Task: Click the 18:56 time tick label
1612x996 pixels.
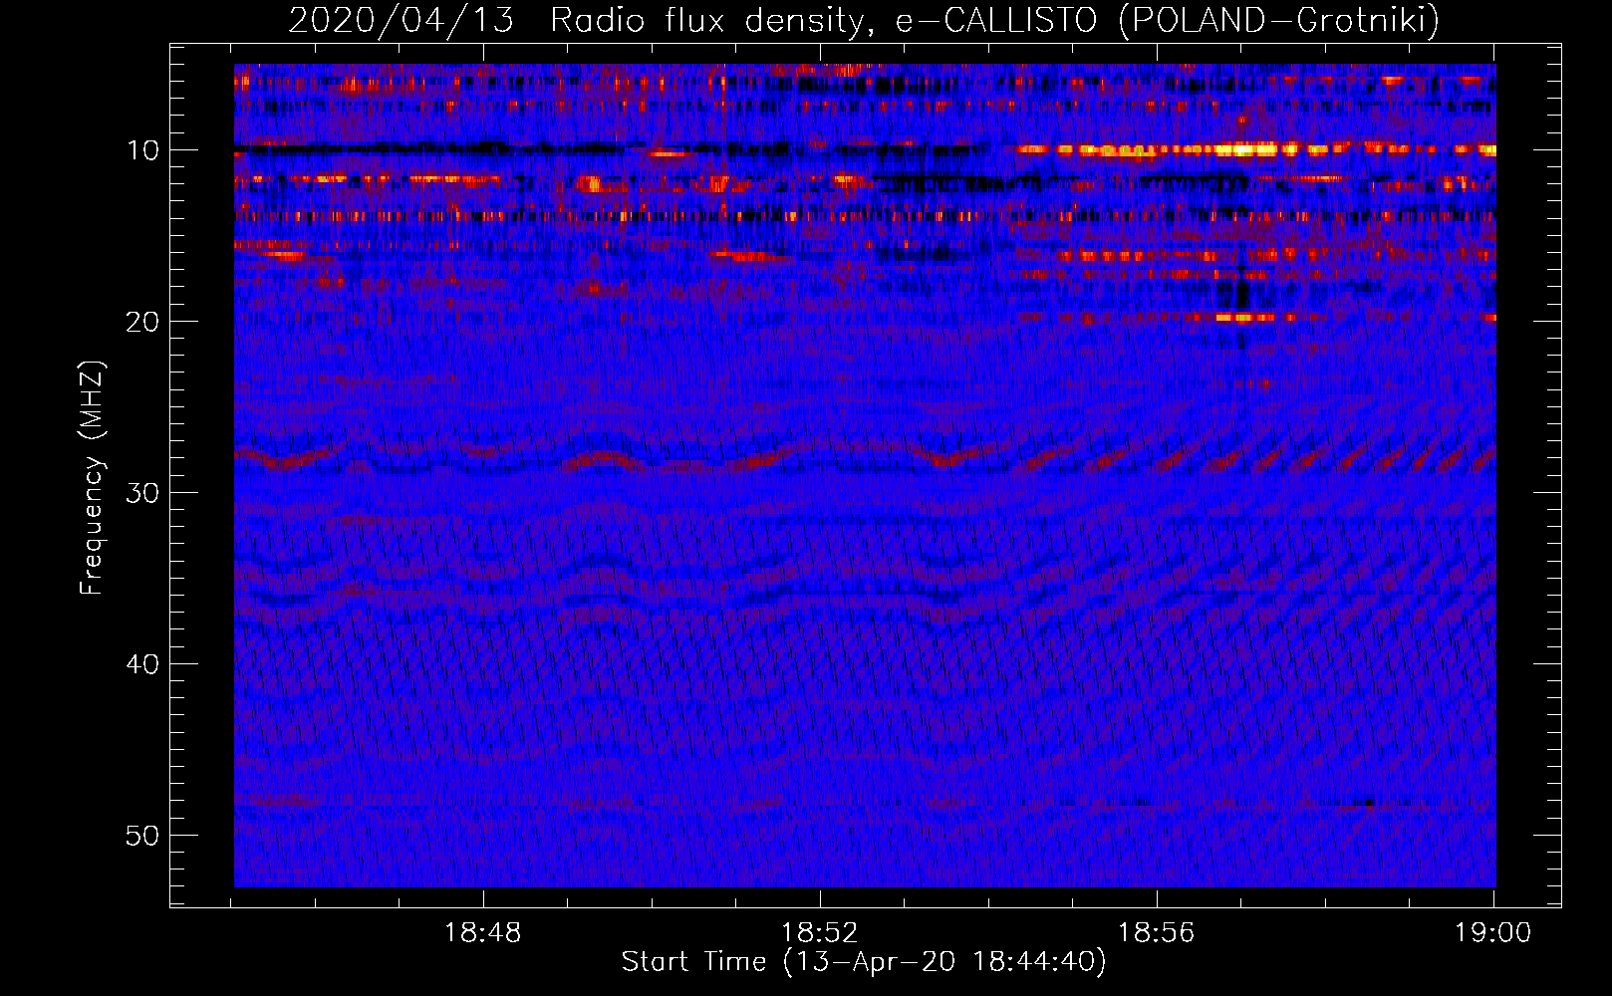Action: pos(1156,933)
